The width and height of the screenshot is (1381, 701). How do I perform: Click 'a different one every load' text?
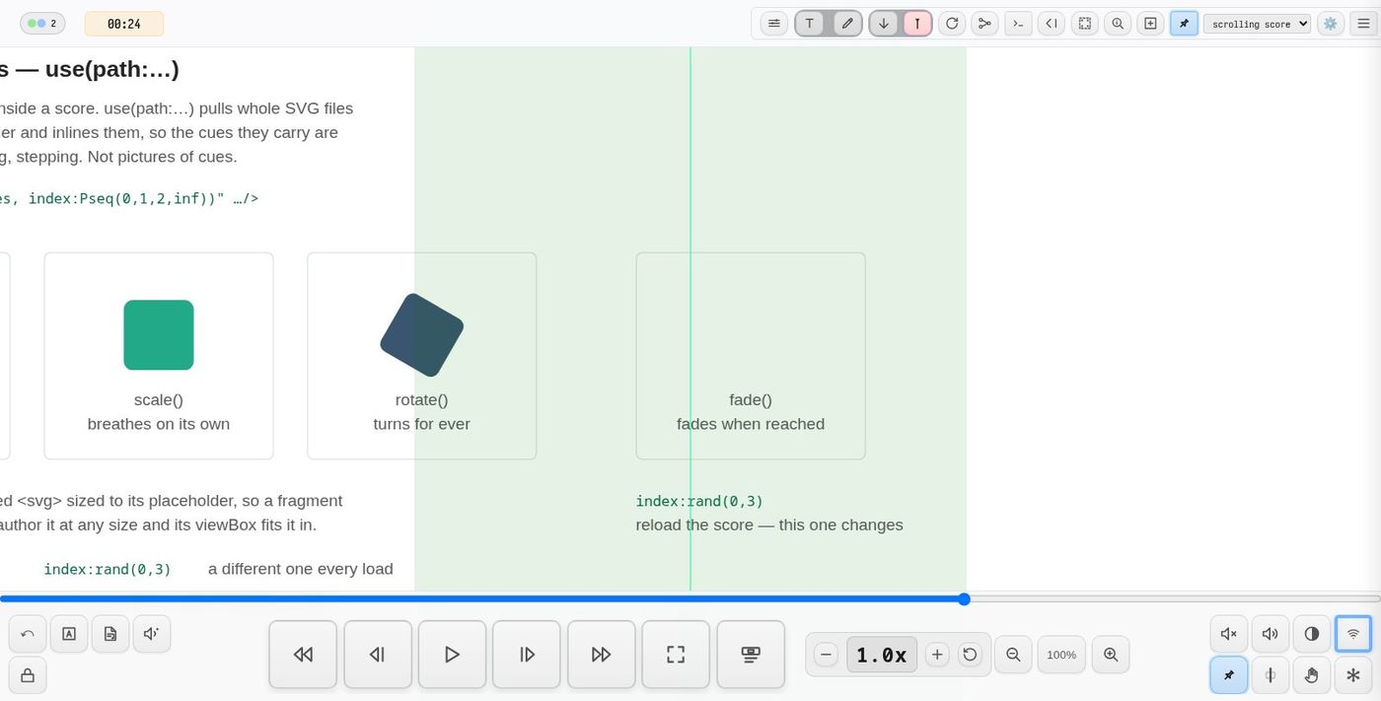(x=301, y=569)
